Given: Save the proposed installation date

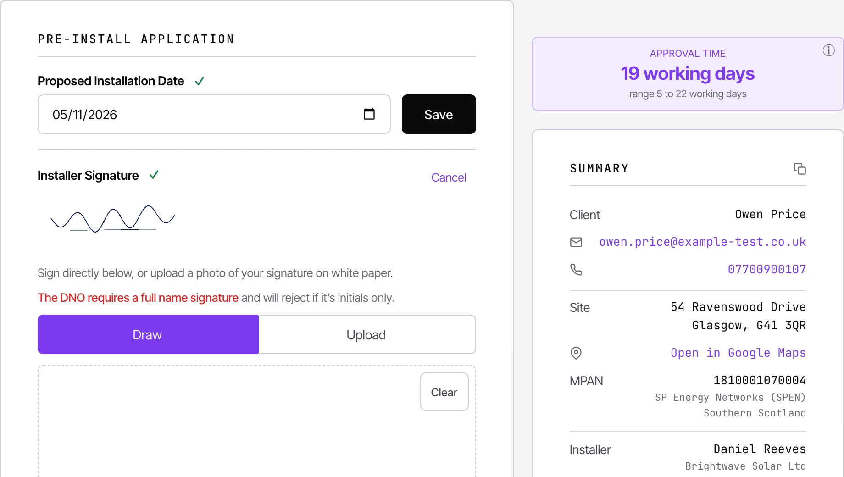Looking at the screenshot, I should click(439, 114).
